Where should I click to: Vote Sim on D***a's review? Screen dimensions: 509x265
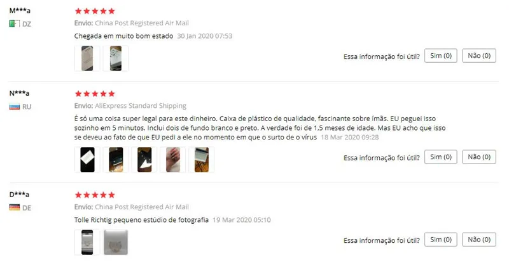[x=440, y=240]
